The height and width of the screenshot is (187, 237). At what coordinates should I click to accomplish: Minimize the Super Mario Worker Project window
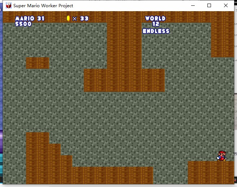point(193,5)
